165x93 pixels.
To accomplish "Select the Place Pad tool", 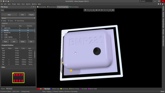I will click(x=99, y=10).
